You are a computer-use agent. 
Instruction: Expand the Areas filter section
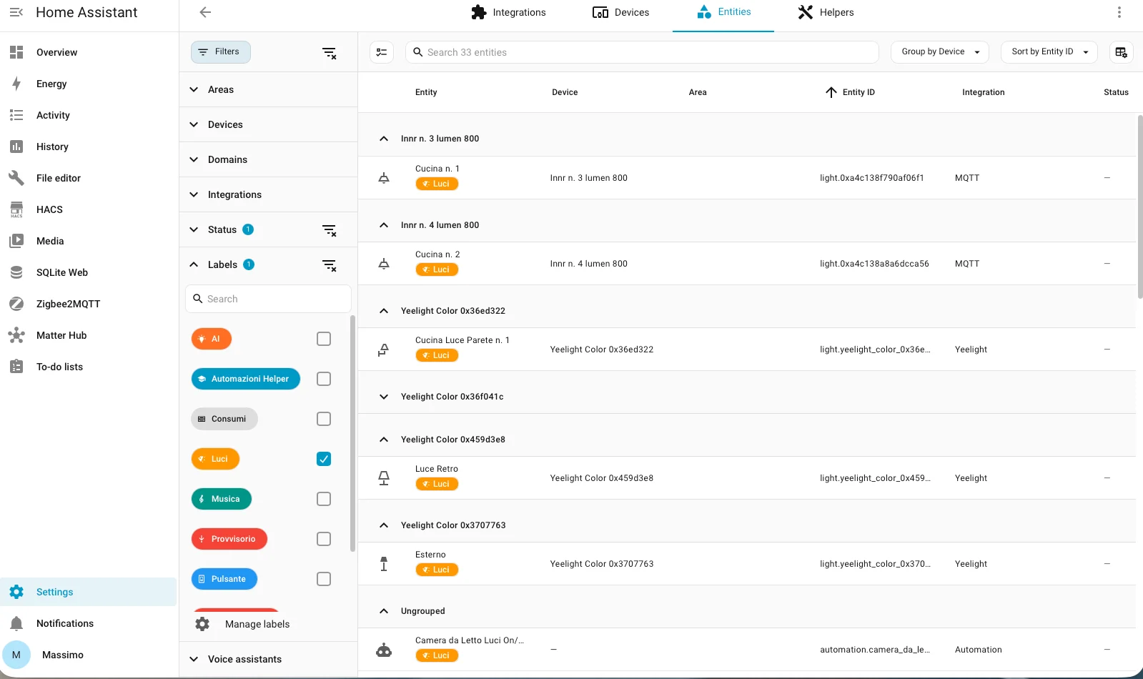pos(268,89)
